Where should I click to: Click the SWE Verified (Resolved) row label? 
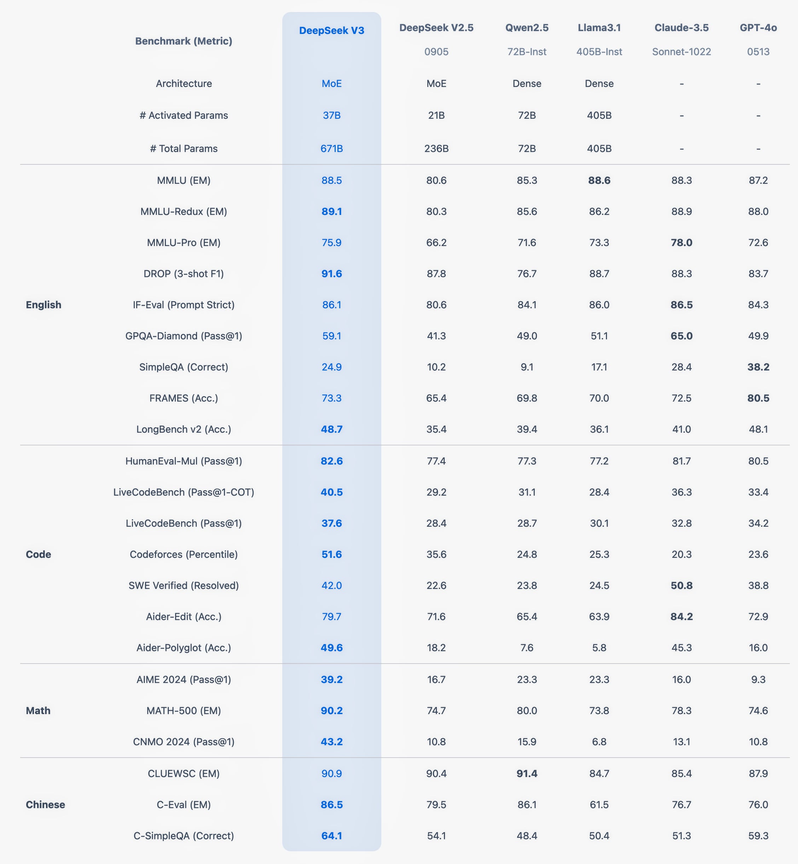184,585
